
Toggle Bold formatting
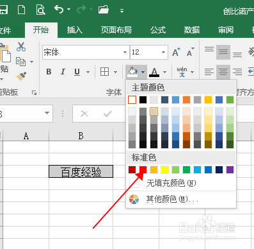(49, 72)
